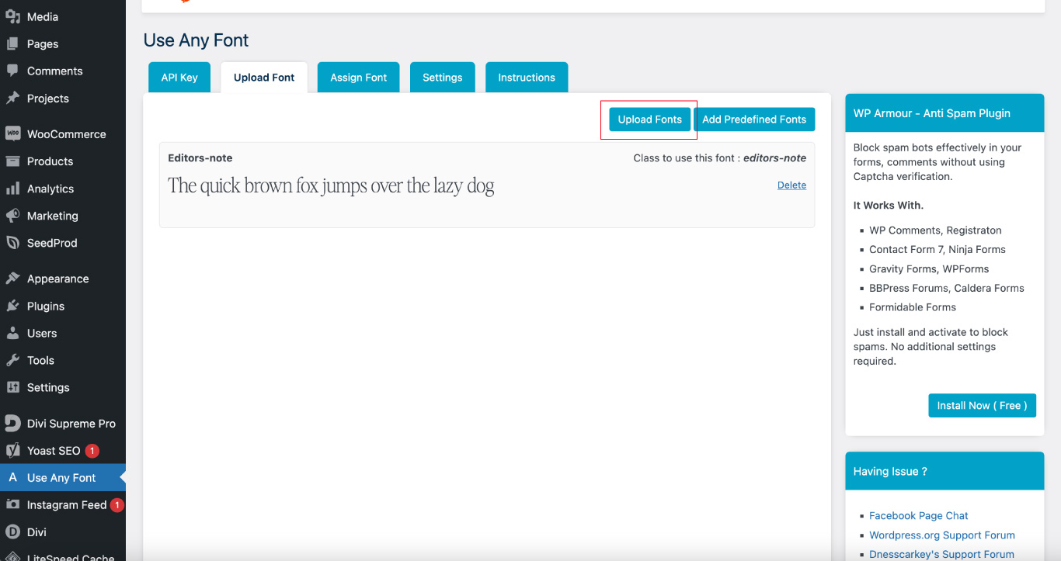Click the Pages icon in sidebar

pos(12,43)
